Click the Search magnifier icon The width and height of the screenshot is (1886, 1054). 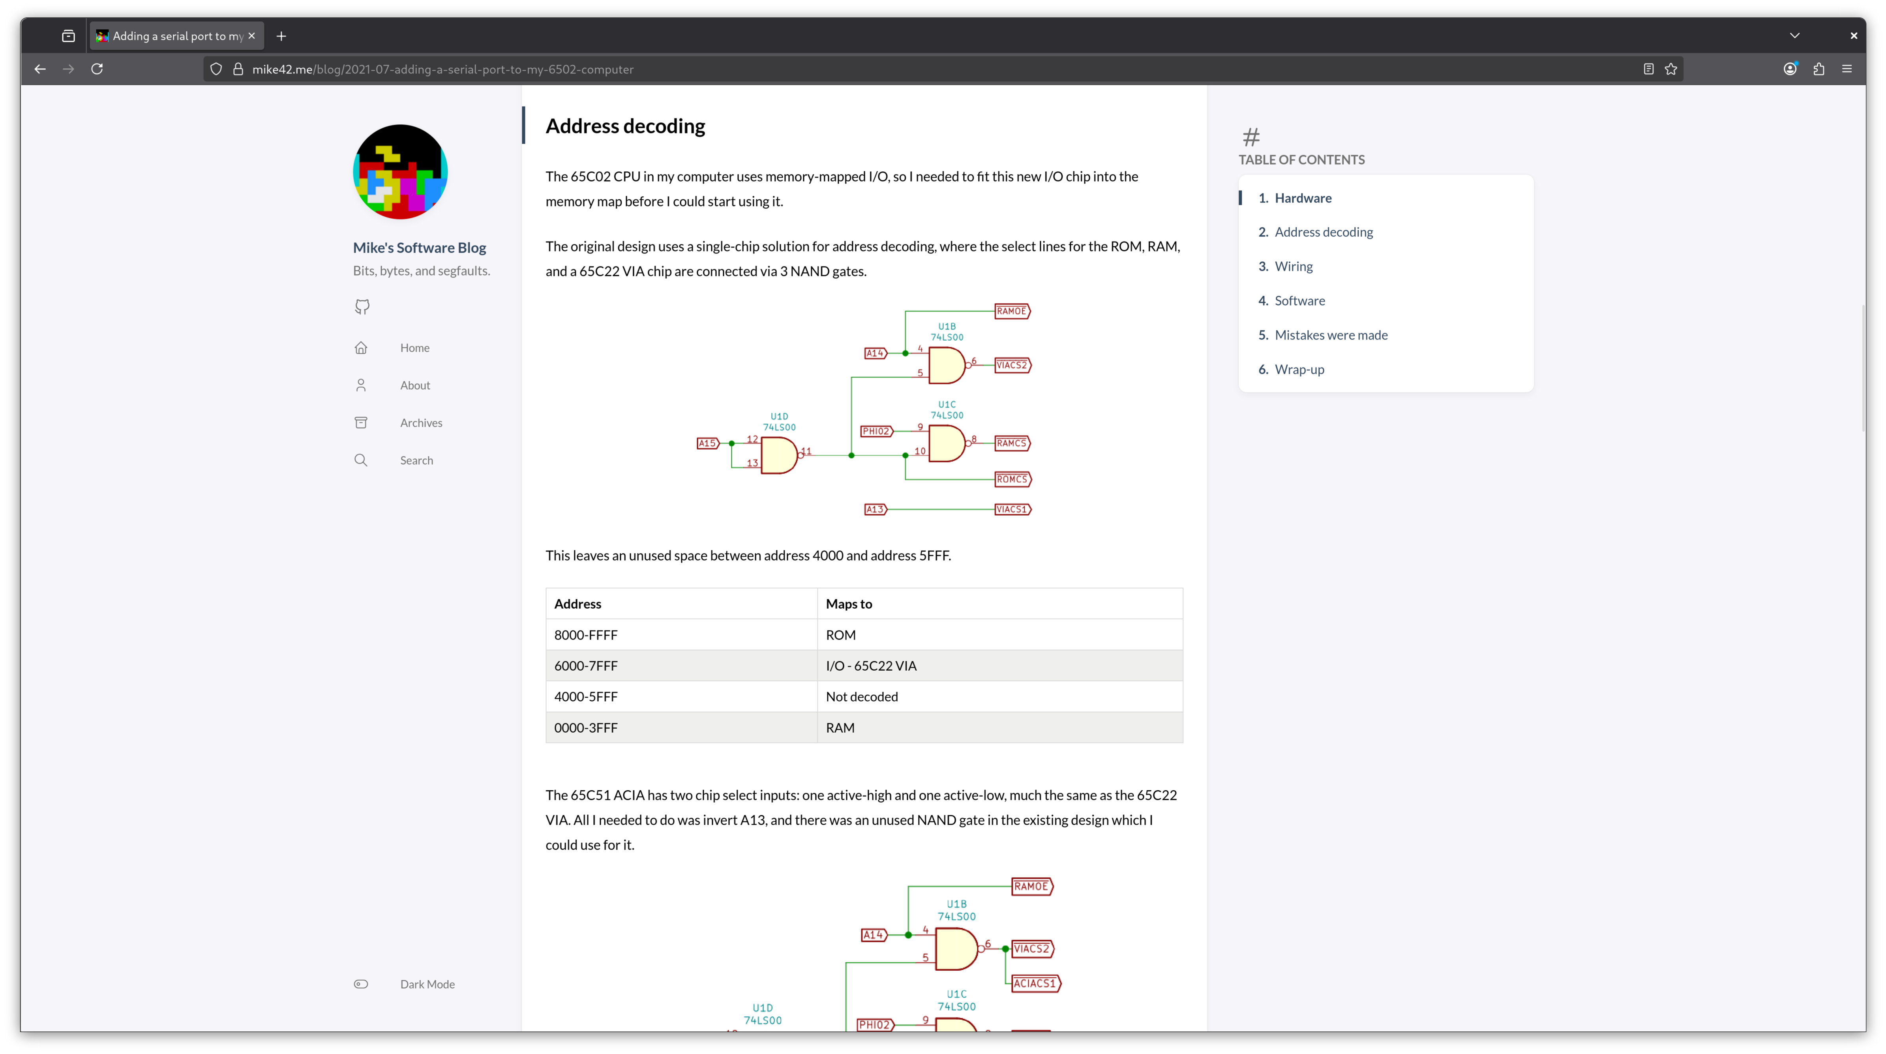coord(361,460)
